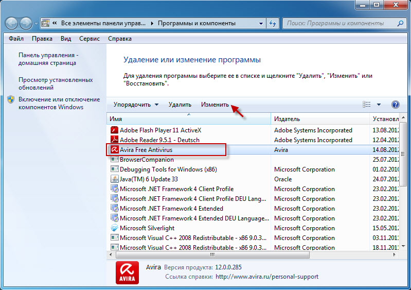Open the avira.ru/personal-support help link
411x290 pixels.
[x=267, y=277]
